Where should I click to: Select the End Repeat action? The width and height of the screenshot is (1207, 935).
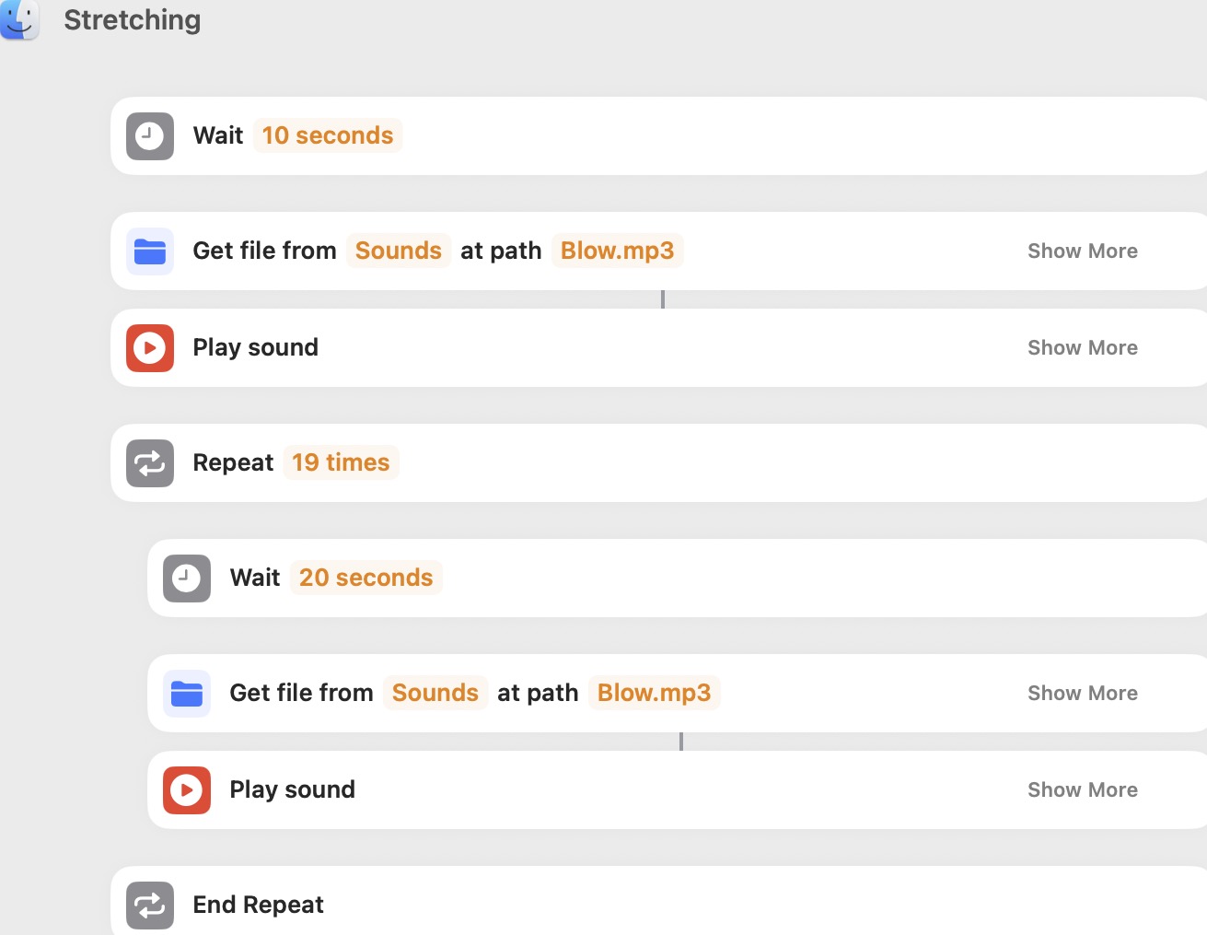pyautogui.click(x=258, y=905)
